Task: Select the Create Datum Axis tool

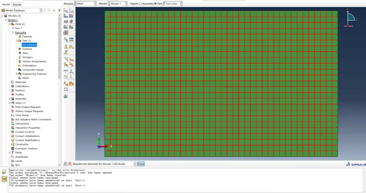Action: [71, 71]
